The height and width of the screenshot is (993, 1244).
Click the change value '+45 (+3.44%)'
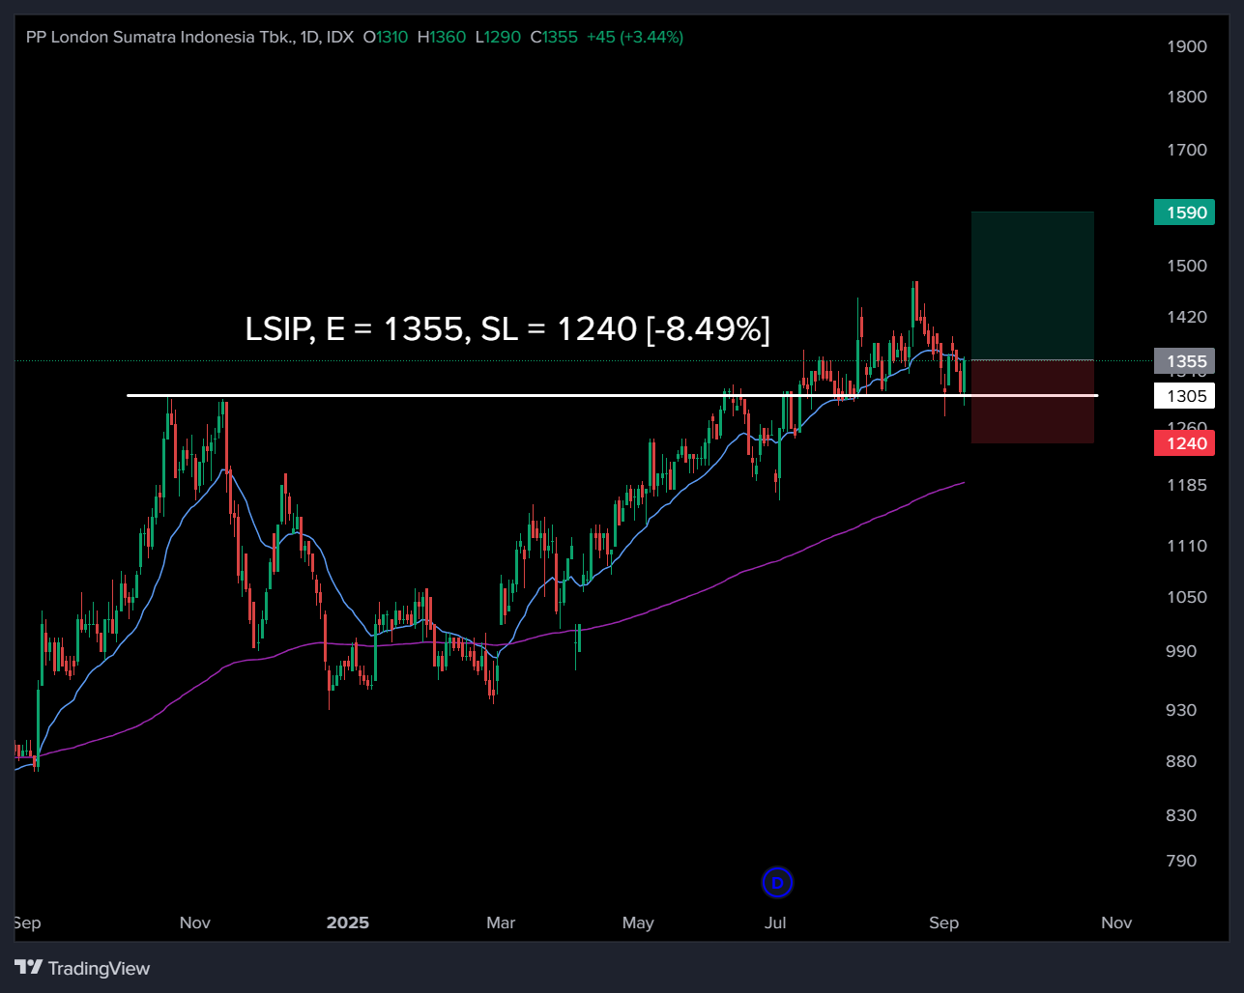(635, 37)
